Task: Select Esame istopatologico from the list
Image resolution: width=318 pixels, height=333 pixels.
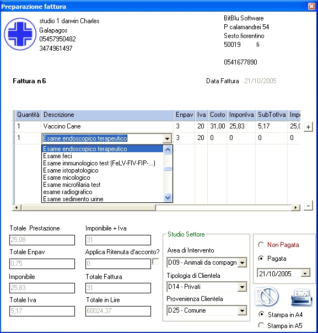Action: point(103,170)
